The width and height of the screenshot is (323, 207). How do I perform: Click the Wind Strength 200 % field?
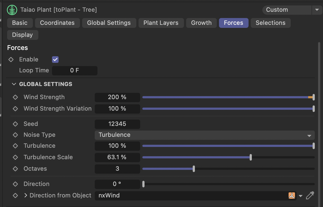(117, 97)
